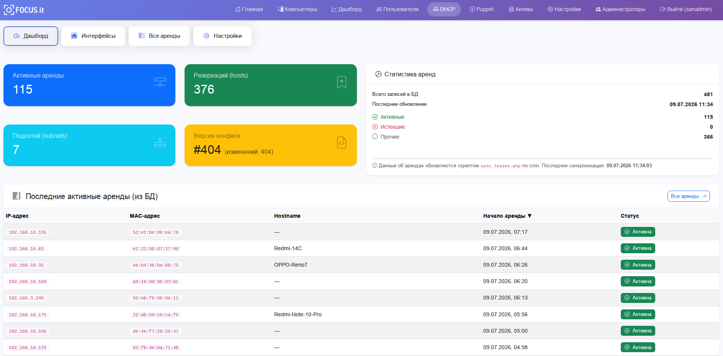Click the green check icon next to Активные

click(x=375, y=117)
